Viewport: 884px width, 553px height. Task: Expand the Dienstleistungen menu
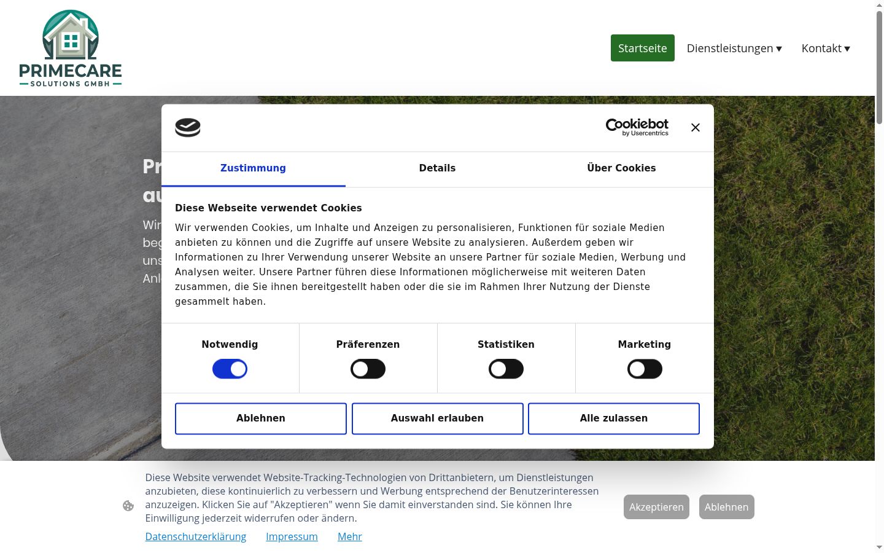pos(734,48)
